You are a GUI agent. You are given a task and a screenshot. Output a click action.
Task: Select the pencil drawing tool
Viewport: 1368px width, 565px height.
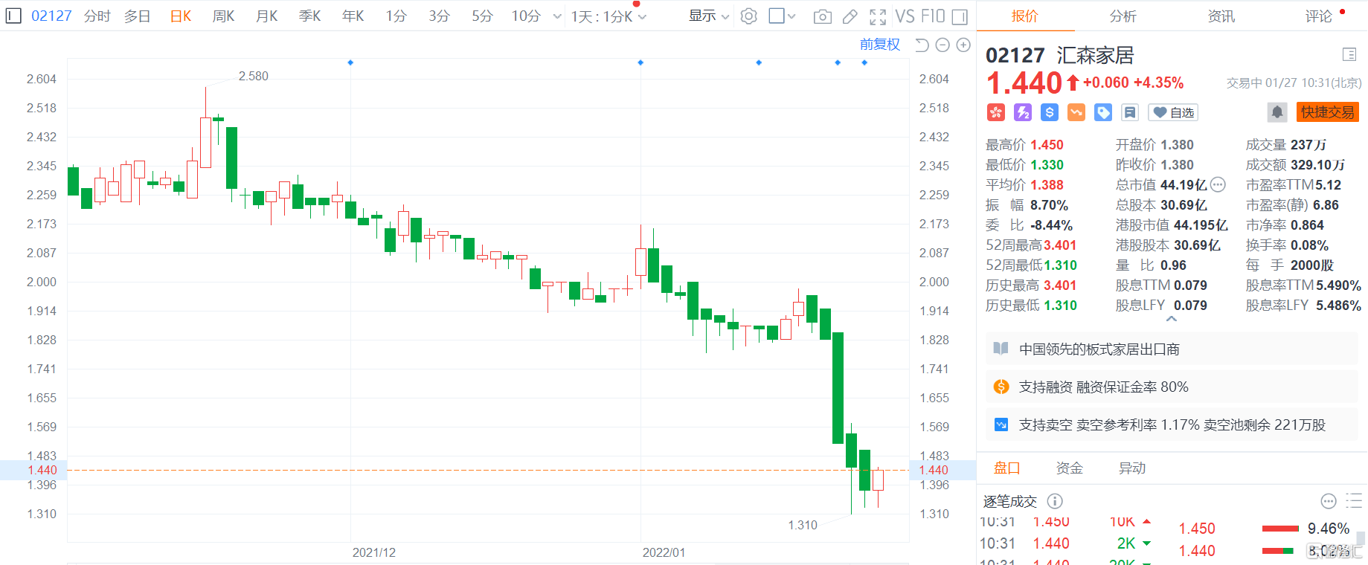pyautogui.click(x=850, y=16)
